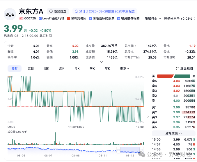This screenshot has height=162, width=197.
Task: Click left handle of date range slider
Action: click(x=118, y=150)
